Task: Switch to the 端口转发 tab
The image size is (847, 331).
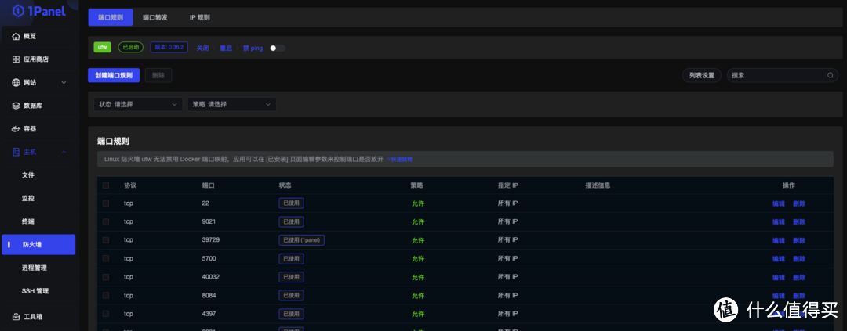Action: click(155, 17)
